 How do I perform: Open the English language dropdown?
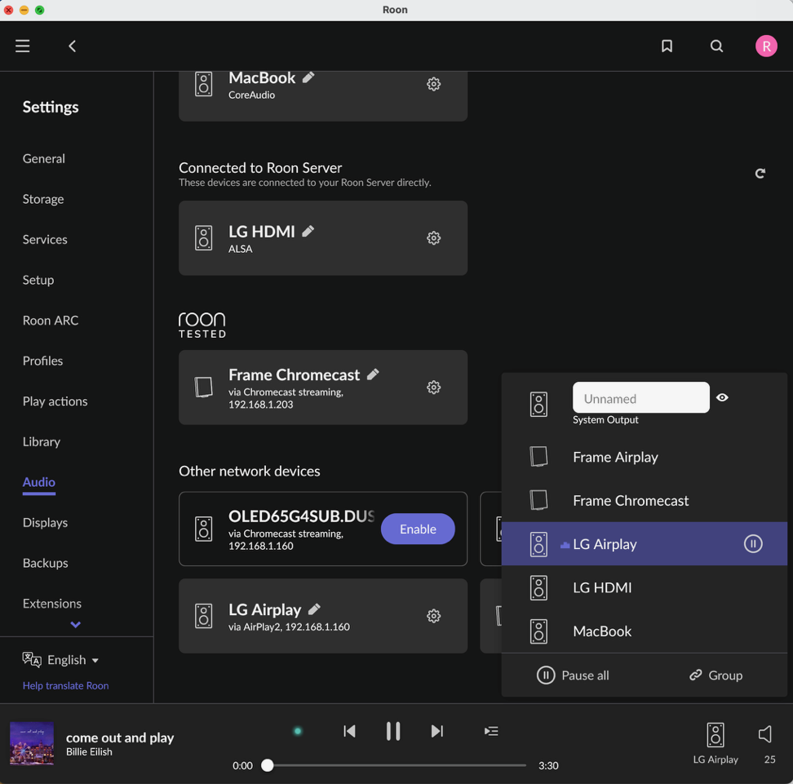point(60,659)
